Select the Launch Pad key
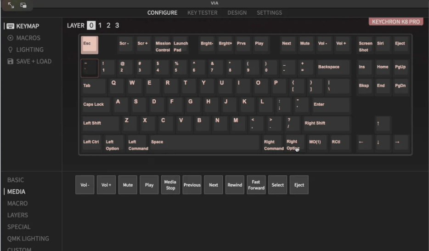 (181, 45)
